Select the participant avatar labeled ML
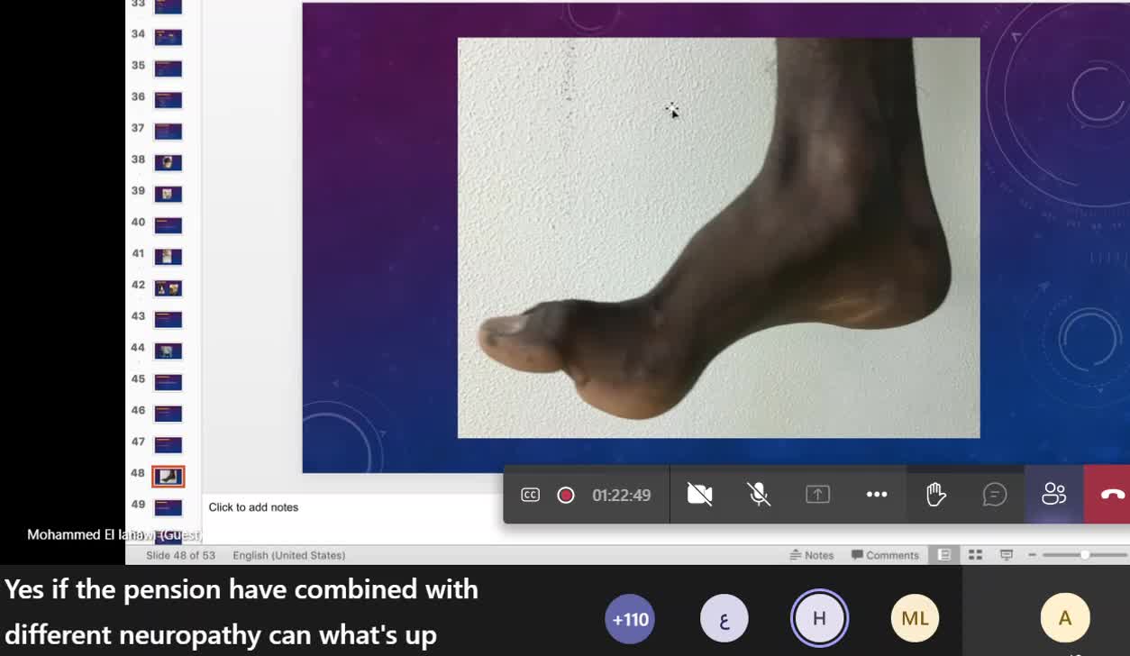 pyautogui.click(x=915, y=618)
